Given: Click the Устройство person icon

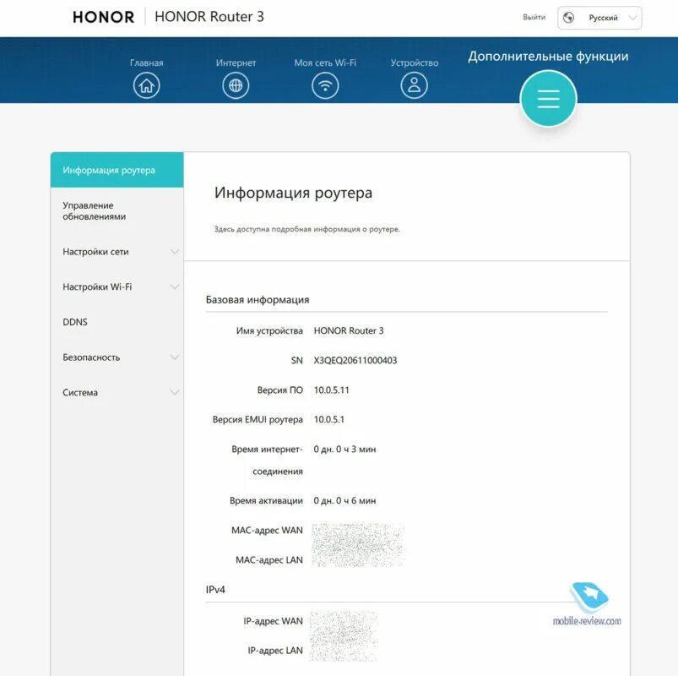Looking at the screenshot, I should click(413, 84).
